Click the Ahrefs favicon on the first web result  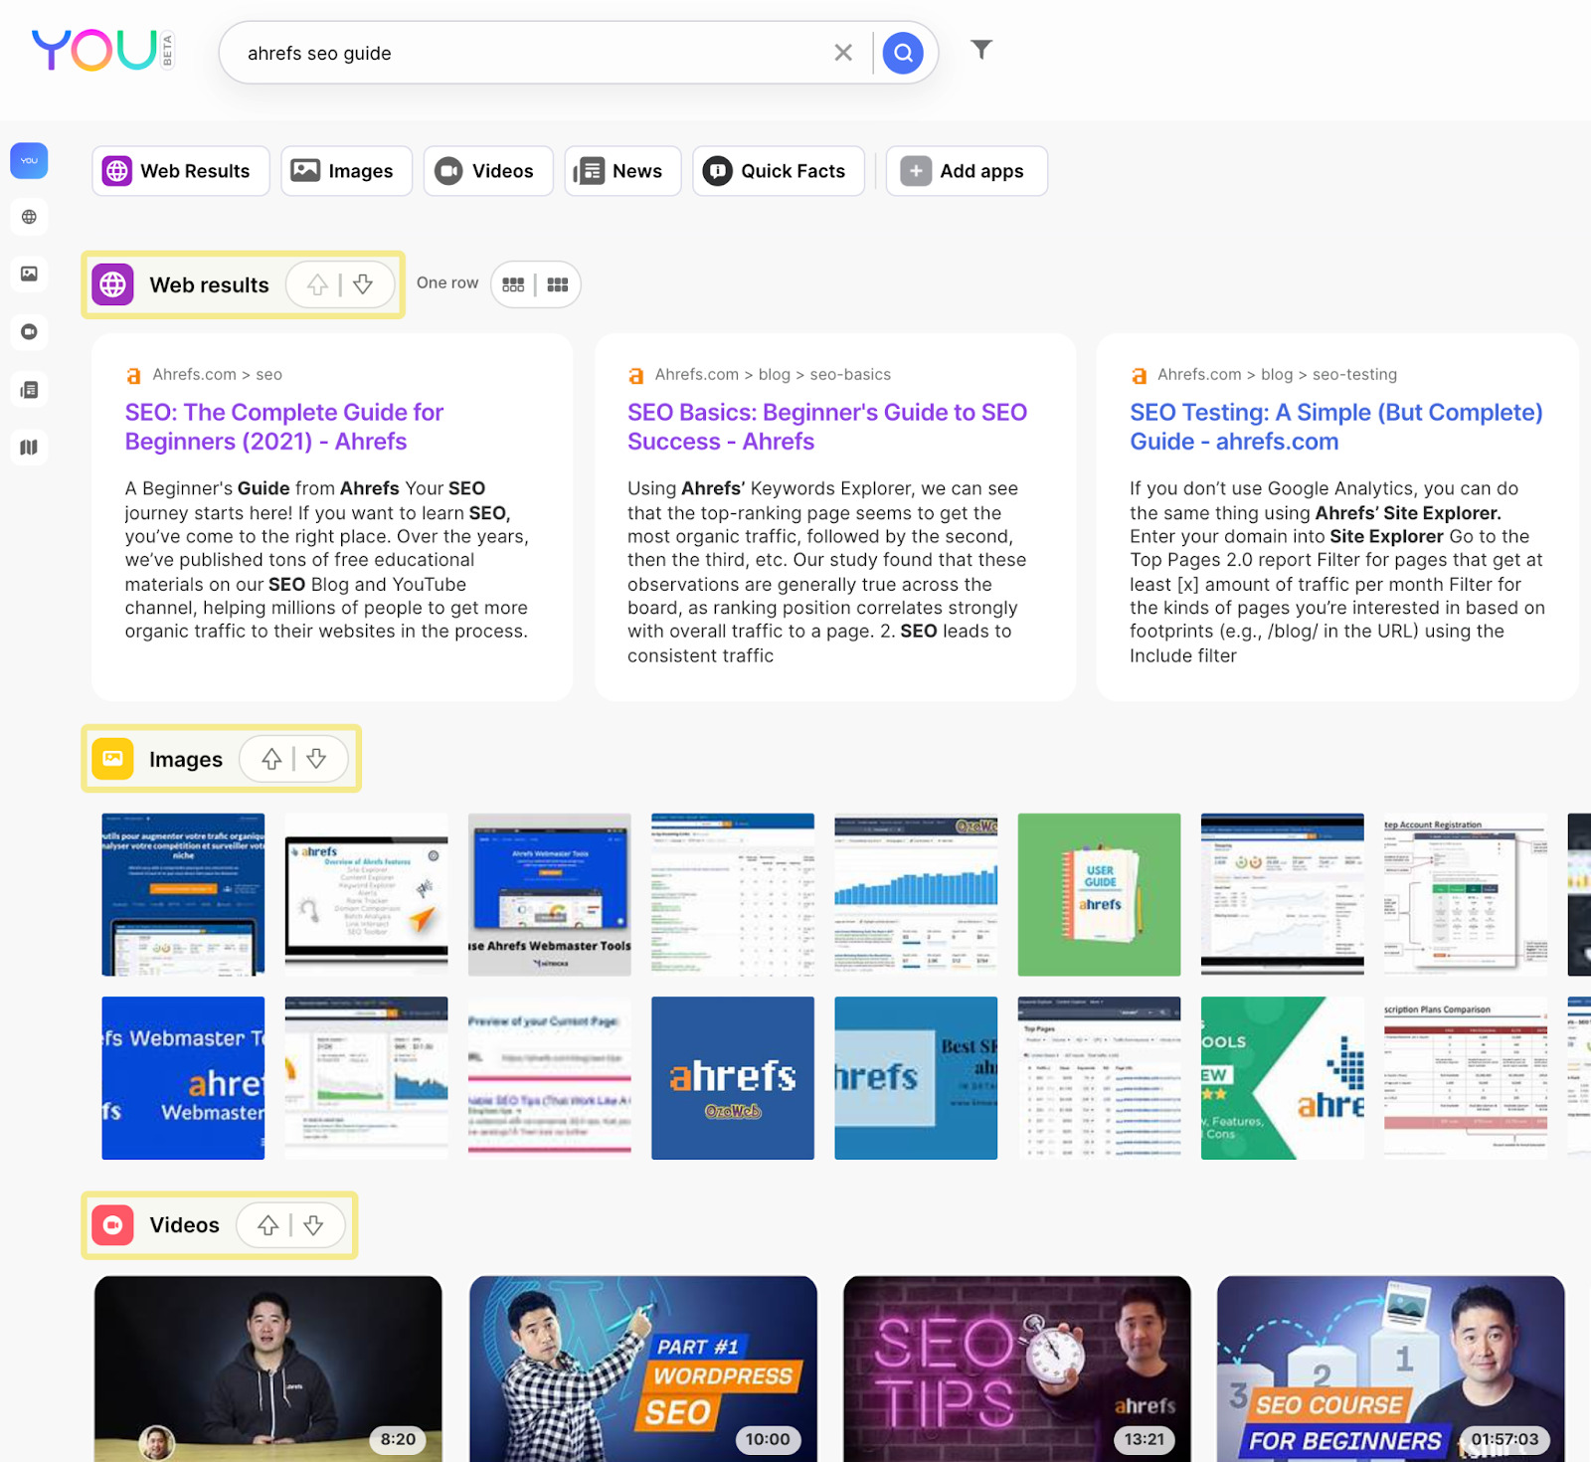[133, 375]
